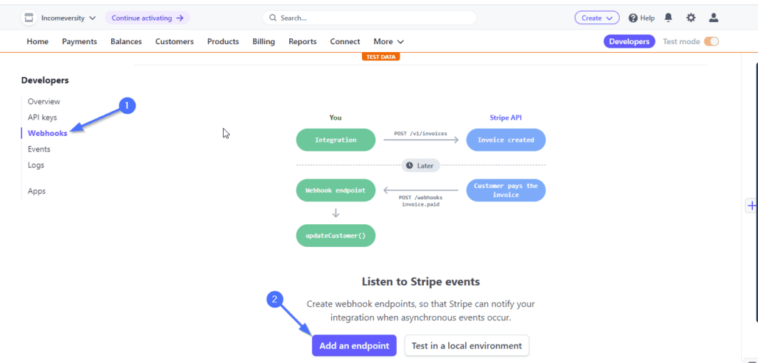Click the Integration diagram node

336,140
